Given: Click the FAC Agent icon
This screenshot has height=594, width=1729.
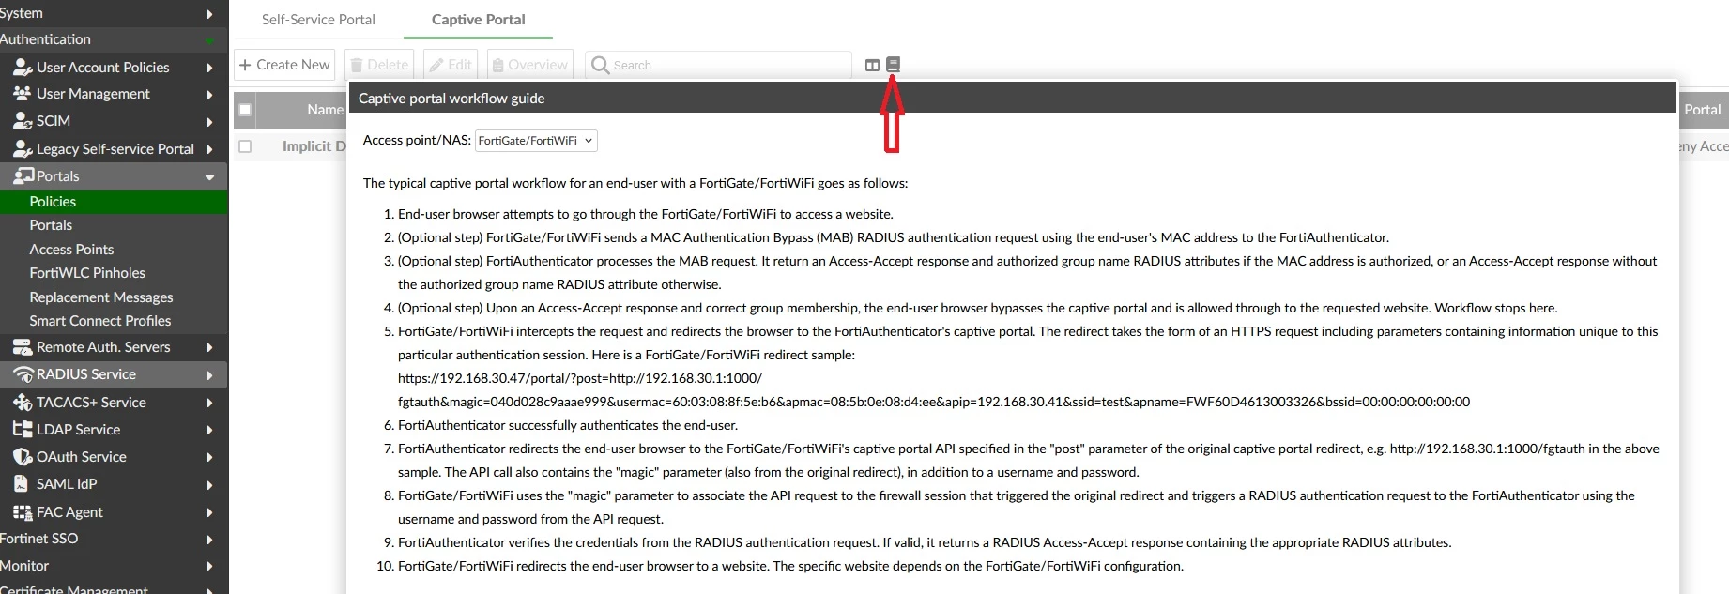Looking at the screenshot, I should (x=23, y=512).
